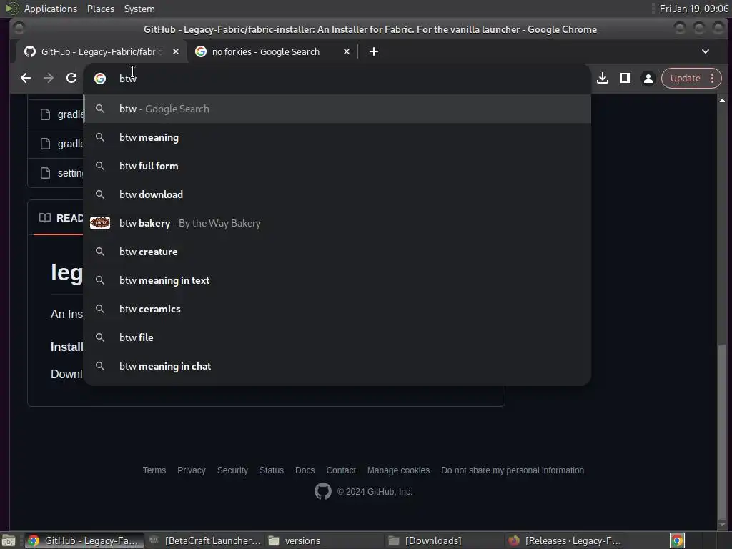Click the clock showing Fri Jan 19, 09:06
The width and height of the screenshot is (732, 549).
tap(693, 9)
